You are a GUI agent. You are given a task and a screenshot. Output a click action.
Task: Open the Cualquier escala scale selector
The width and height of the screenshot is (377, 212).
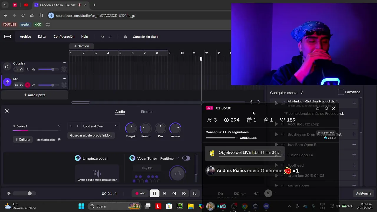tap(287, 92)
